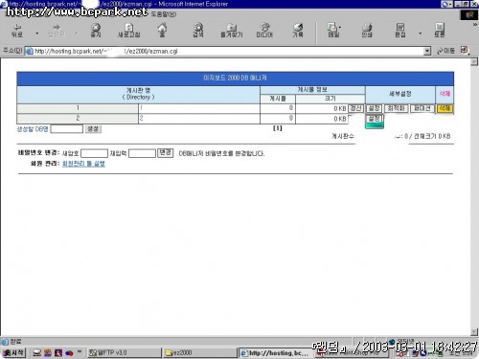Stop page loading via 중지 icon

96,31
